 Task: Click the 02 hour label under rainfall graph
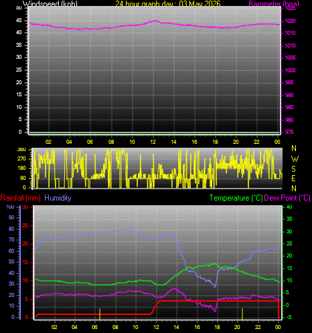point(54,327)
